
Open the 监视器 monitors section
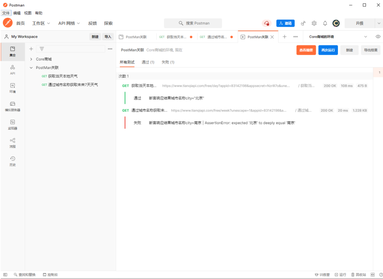click(12, 125)
